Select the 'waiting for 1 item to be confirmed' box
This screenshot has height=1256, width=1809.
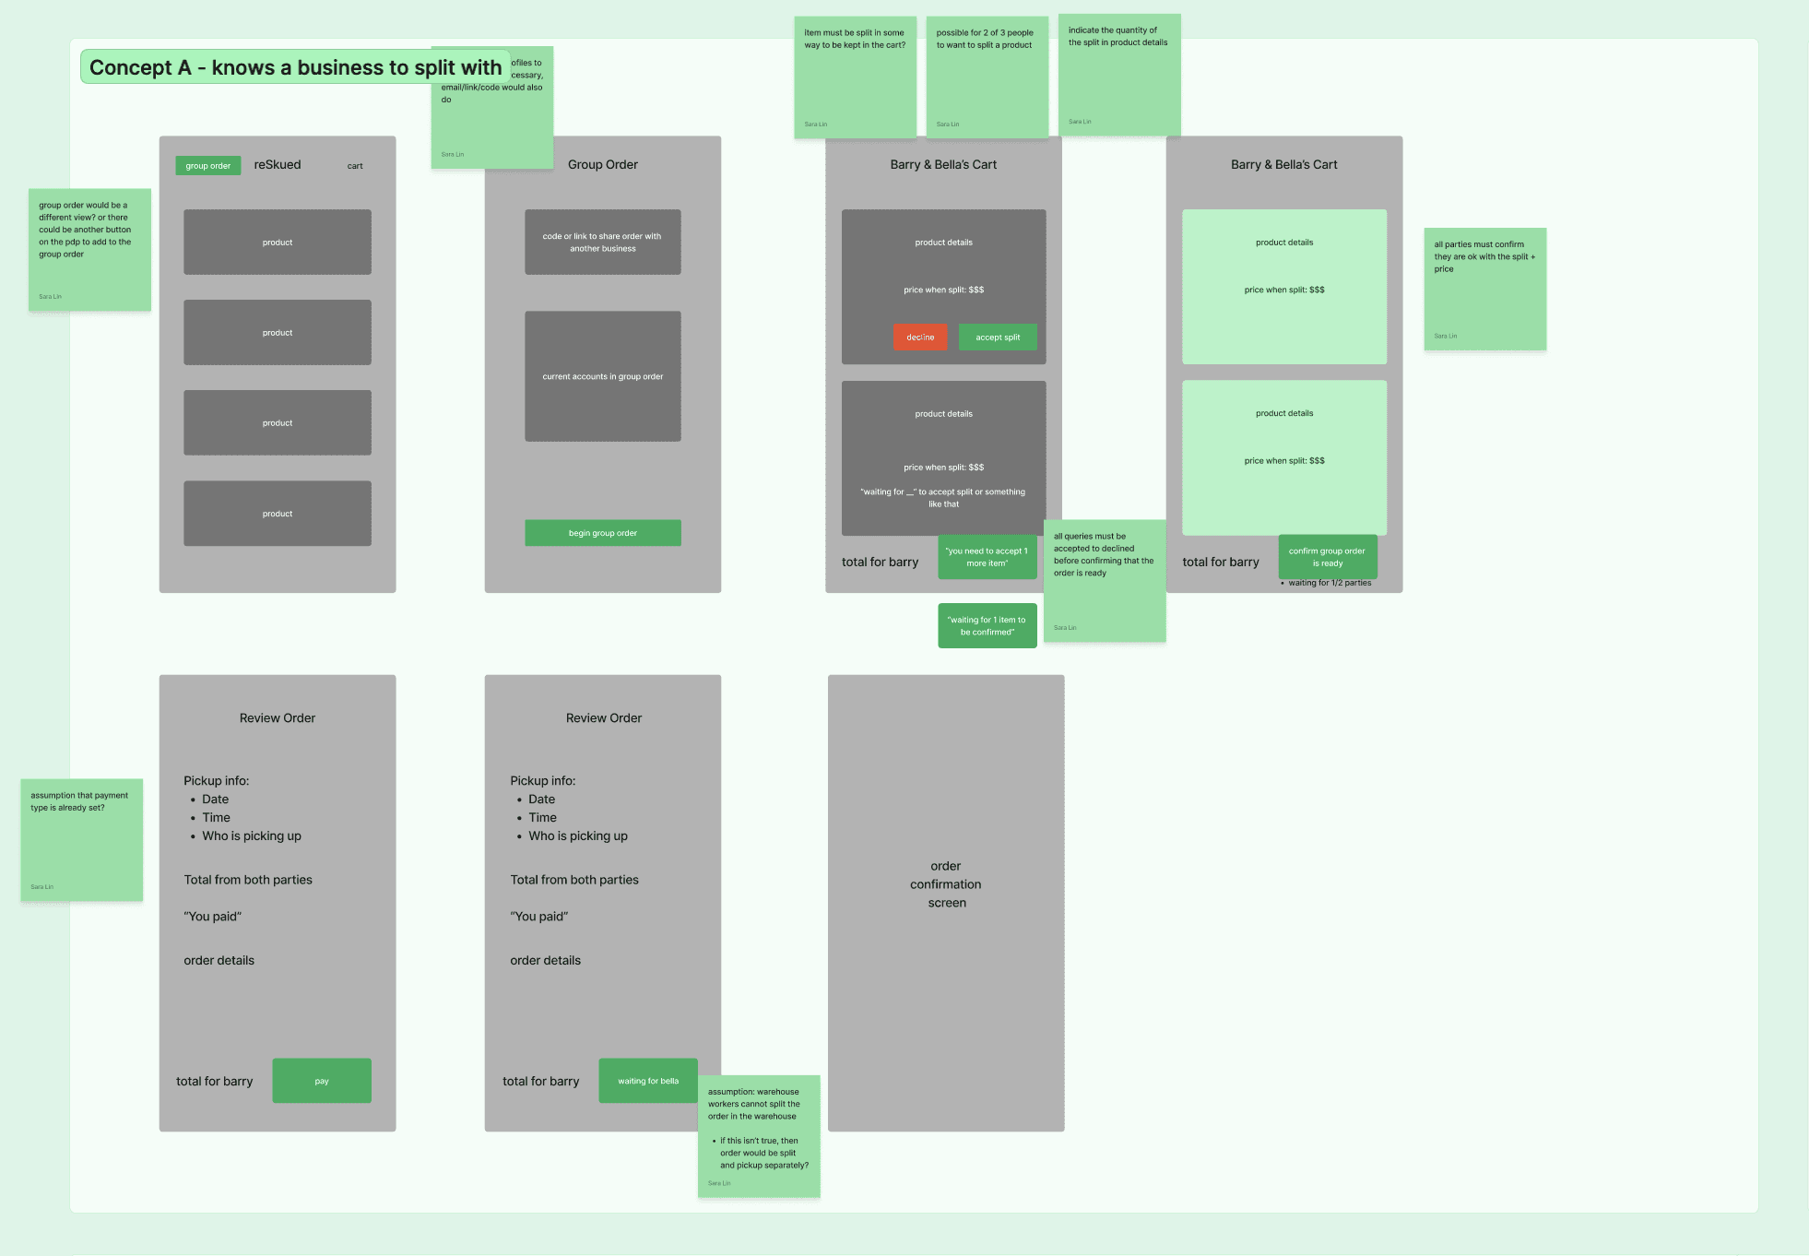point(987,626)
